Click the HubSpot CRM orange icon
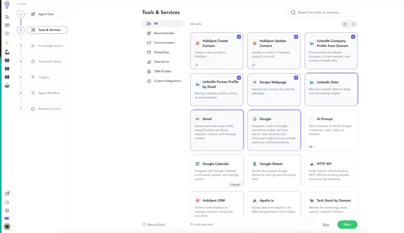 click(198, 200)
